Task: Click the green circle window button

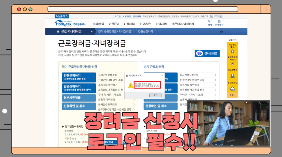Action: pos(30,9)
